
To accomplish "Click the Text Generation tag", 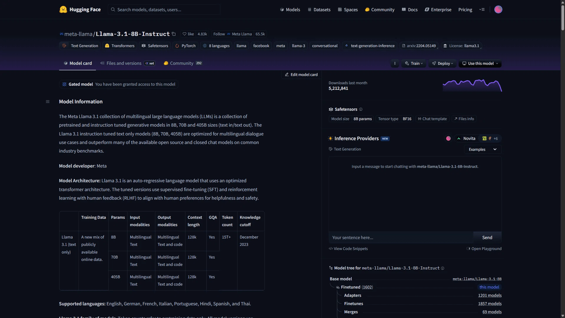I will [80, 46].
